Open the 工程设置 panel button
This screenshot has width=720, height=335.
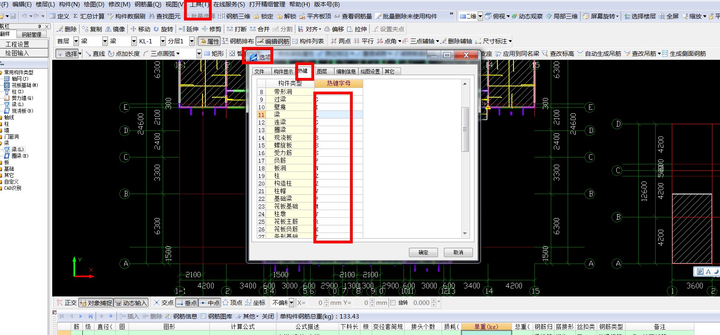(25, 44)
